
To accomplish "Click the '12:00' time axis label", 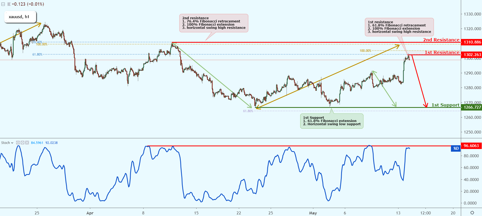I will (425, 213).
